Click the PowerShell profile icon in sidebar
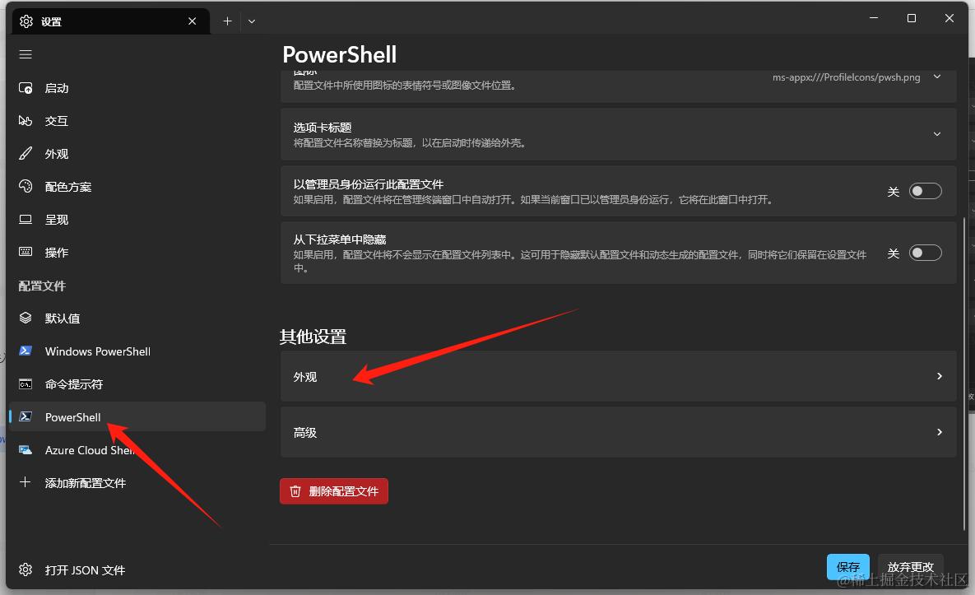975x595 pixels. 26,416
